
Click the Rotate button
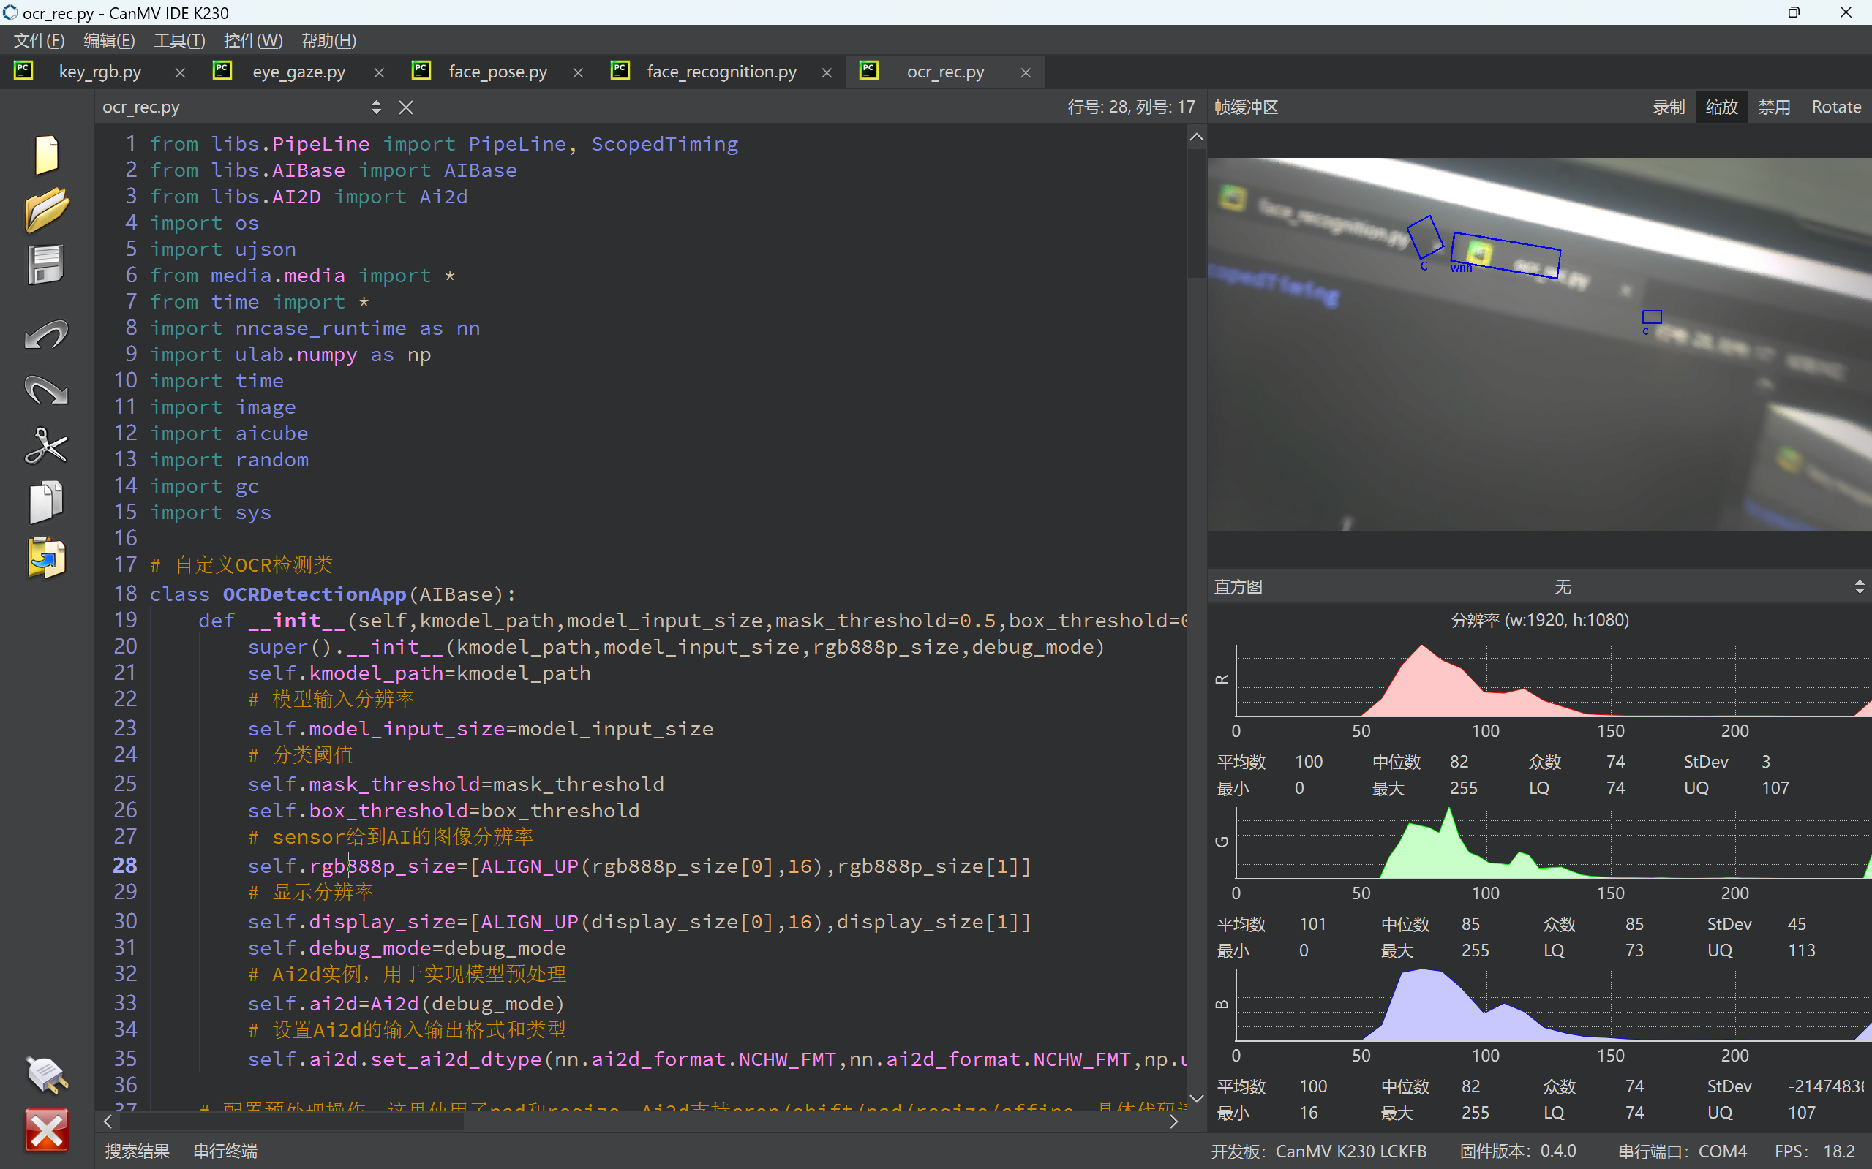[x=1835, y=107]
